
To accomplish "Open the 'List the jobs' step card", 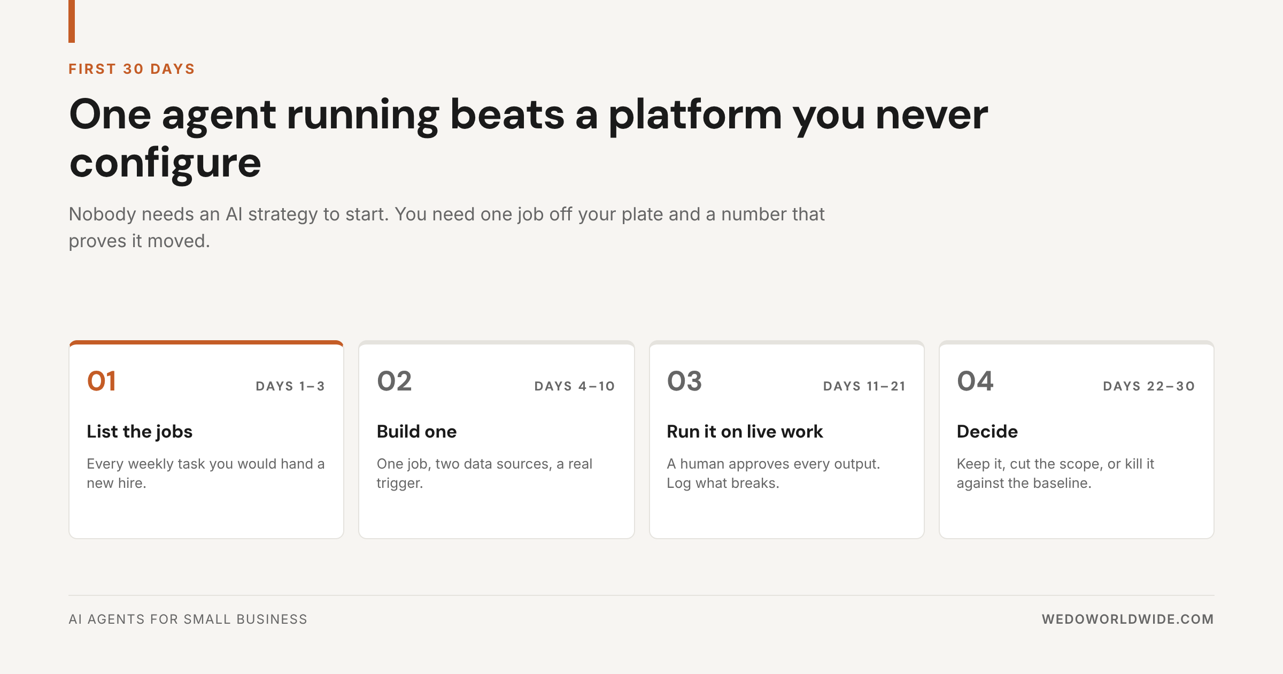I will click(x=206, y=440).
